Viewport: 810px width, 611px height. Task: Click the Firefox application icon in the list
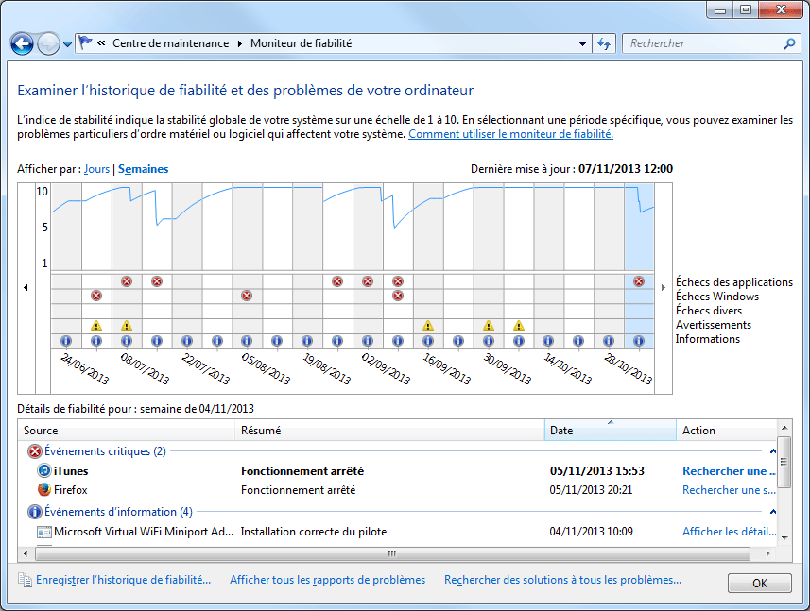coord(44,489)
